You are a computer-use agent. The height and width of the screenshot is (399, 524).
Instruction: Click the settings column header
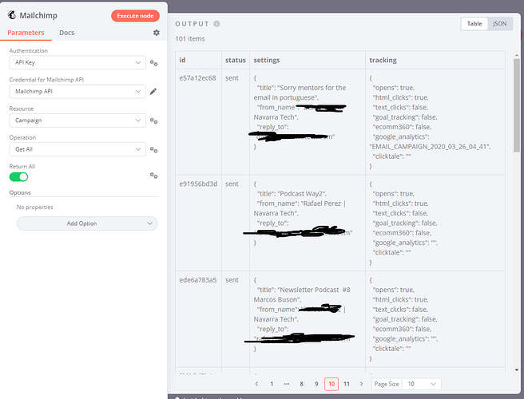(x=308, y=60)
